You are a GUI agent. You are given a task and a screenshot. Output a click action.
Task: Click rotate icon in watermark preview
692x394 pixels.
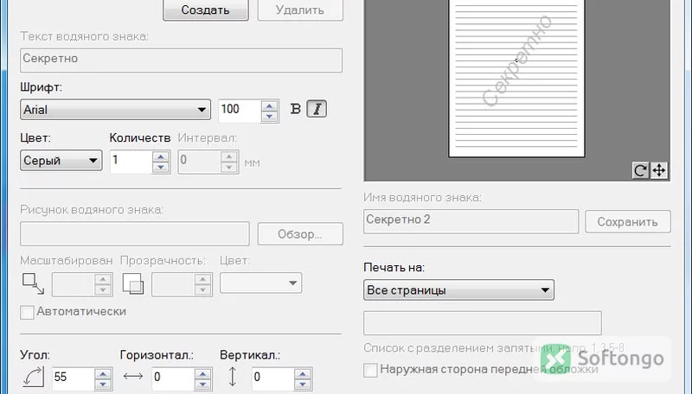(640, 170)
